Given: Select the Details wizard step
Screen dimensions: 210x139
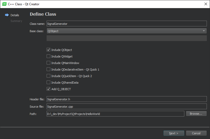Looking at the screenshot, I should (15, 15).
